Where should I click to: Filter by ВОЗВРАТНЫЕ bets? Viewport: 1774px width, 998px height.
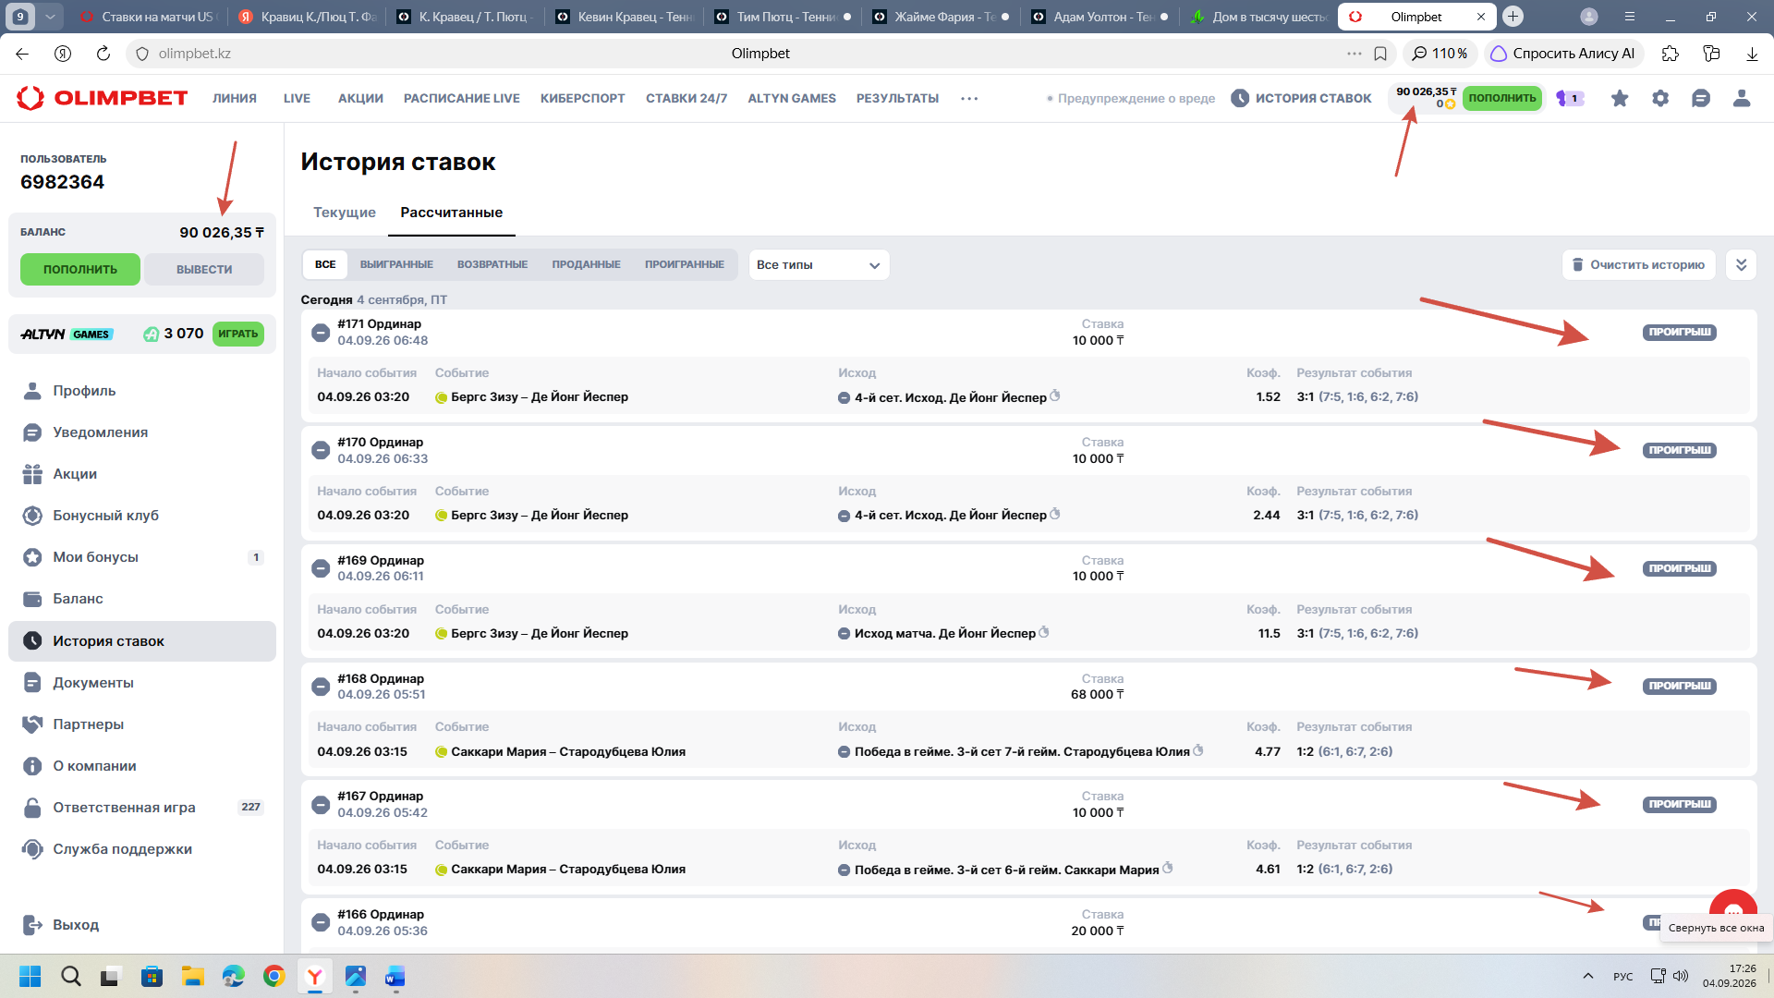pos(492,265)
